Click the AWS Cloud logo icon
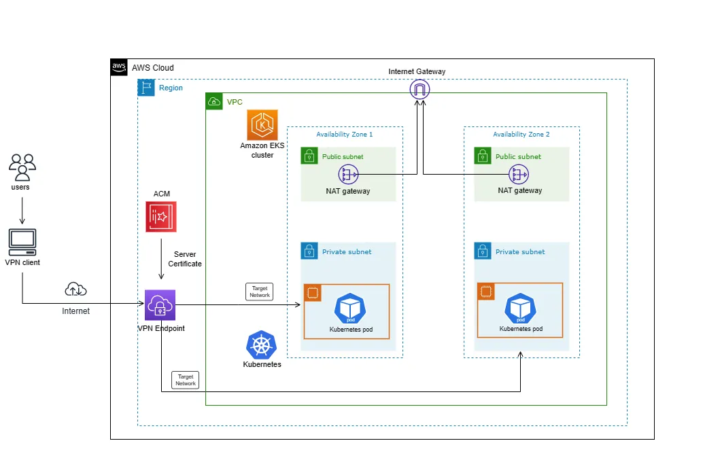 118,67
